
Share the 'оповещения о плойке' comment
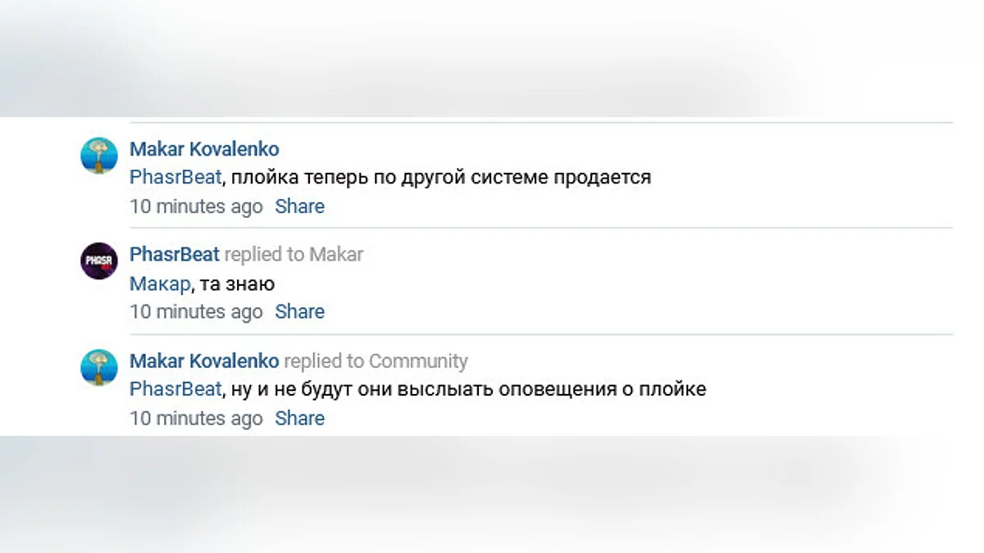pyautogui.click(x=299, y=419)
